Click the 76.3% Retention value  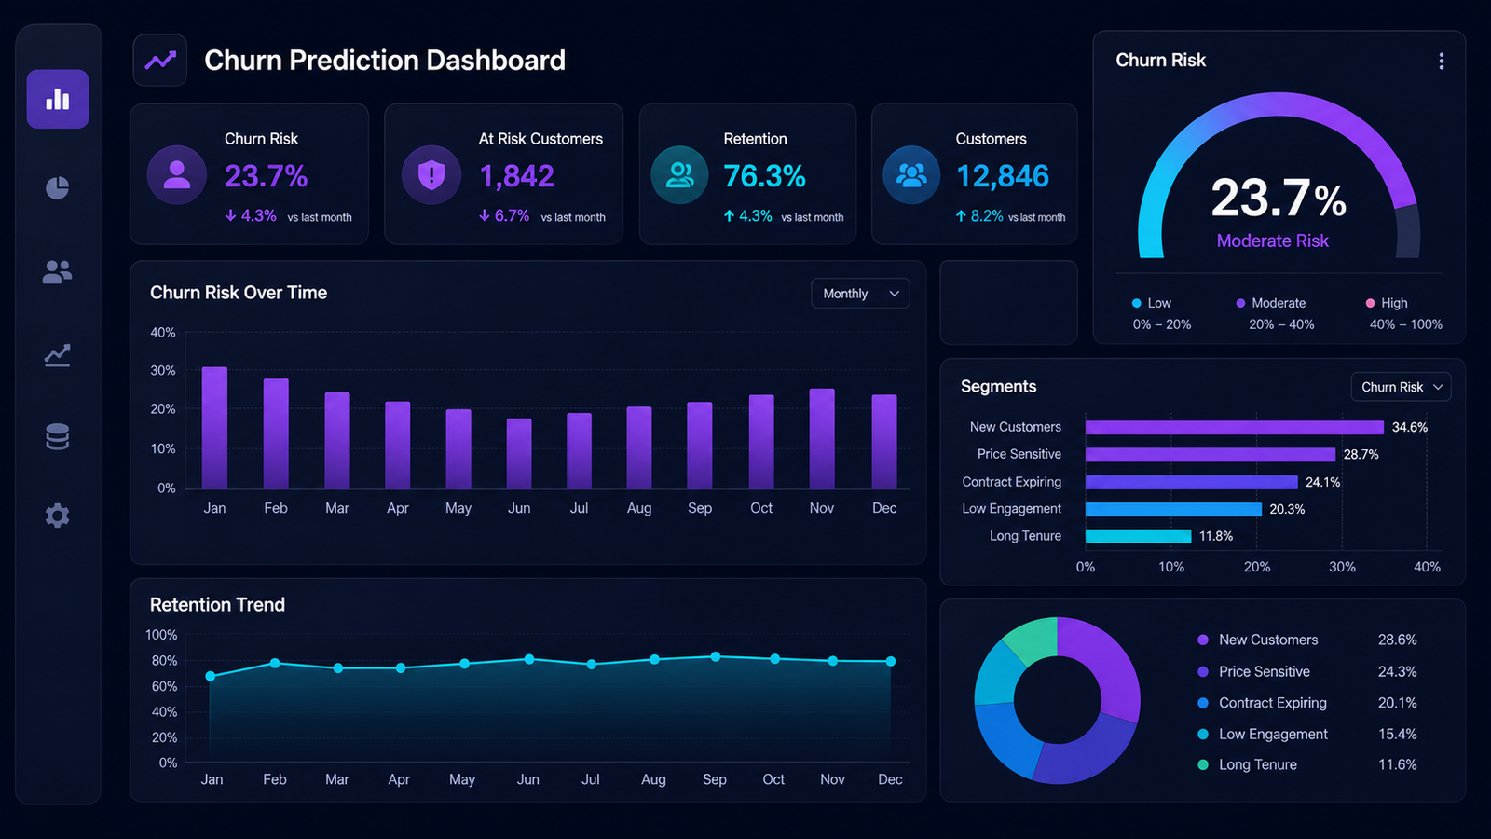pyautogui.click(x=764, y=175)
